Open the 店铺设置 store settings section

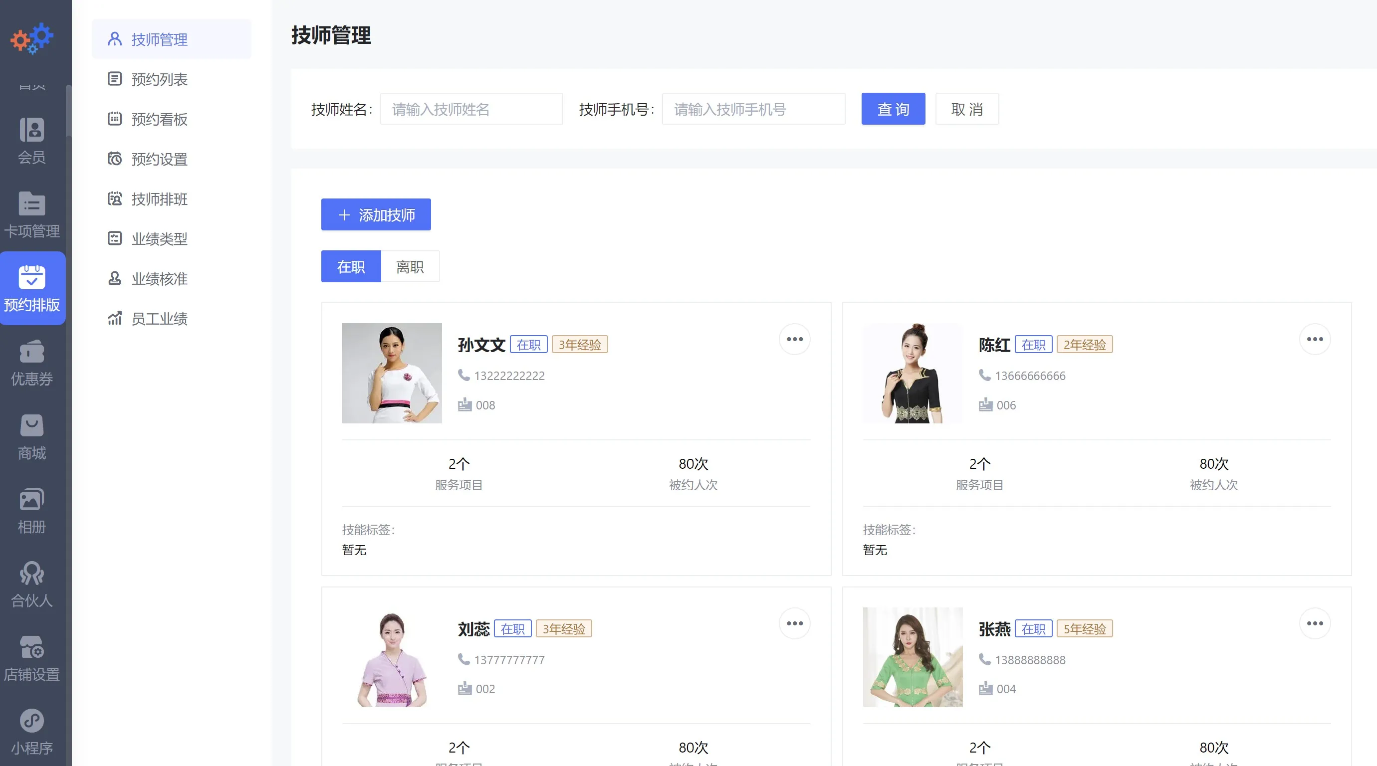point(32,658)
